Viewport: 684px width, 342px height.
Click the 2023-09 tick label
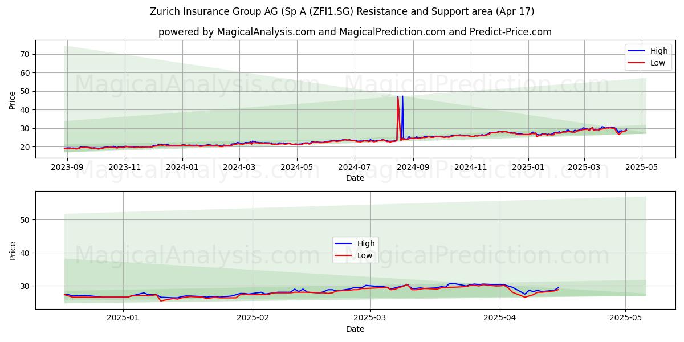(x=67, y=167)
